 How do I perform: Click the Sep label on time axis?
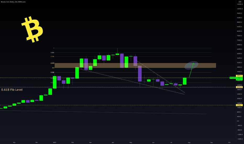[x=212, y=142]
